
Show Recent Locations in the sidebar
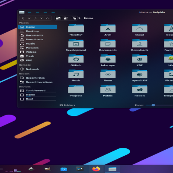point(38,82)
